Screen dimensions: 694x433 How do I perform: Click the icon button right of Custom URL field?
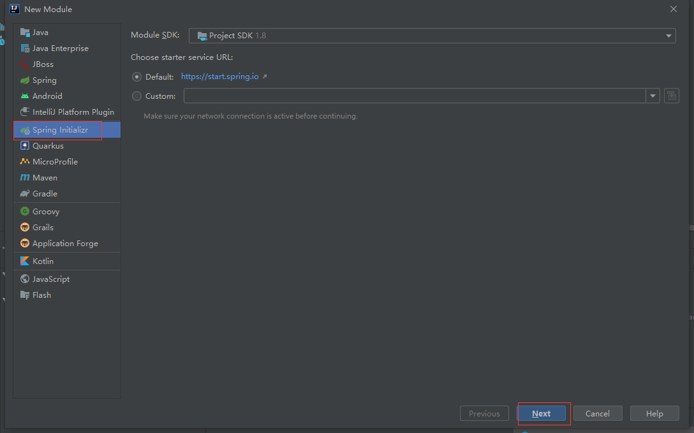pos(672,96)
